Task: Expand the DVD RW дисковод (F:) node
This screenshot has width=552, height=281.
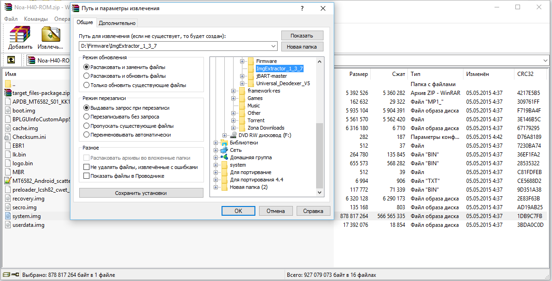Action: (x=225, y=135)
